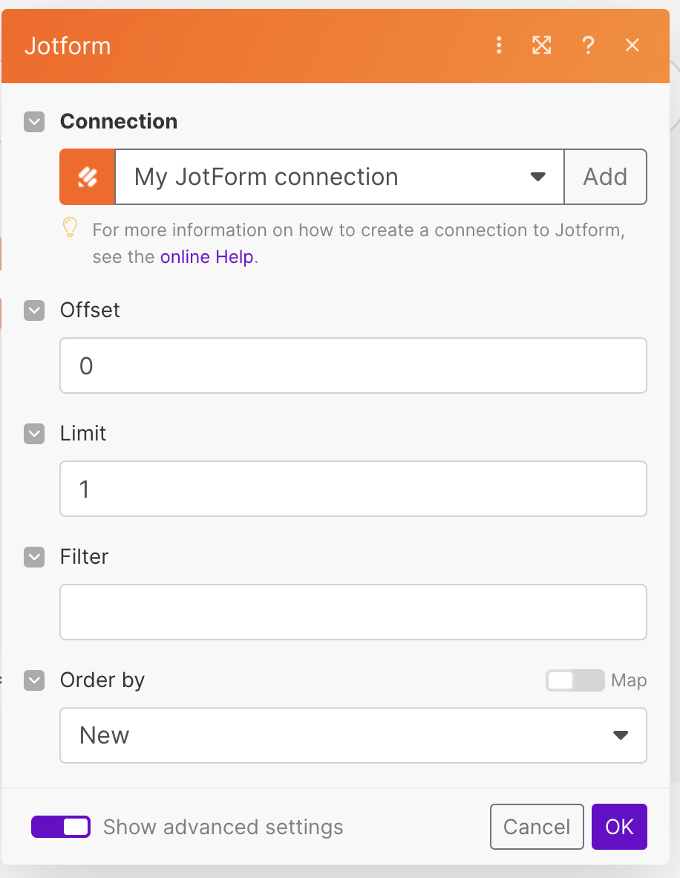Viewport: 680px width, 878px height.
Task: Click into the empty Filter field
Action: coord(353,612)
